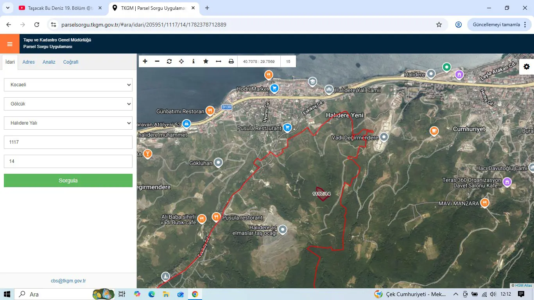Print the map using printer icon
The width and height of the screenshot is (534, 300).
[x=231, y=61]
